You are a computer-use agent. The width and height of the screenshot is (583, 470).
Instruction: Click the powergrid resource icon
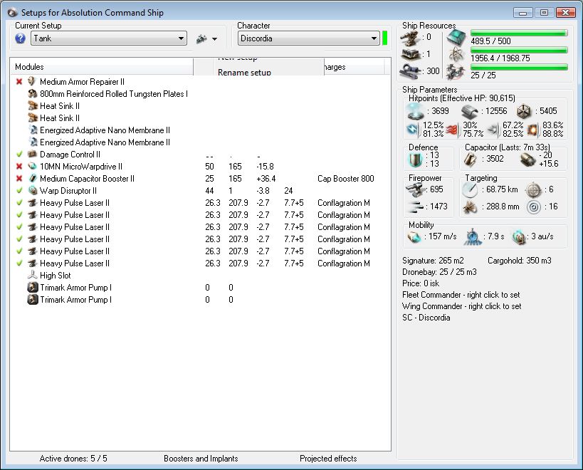tap(456, 55)
